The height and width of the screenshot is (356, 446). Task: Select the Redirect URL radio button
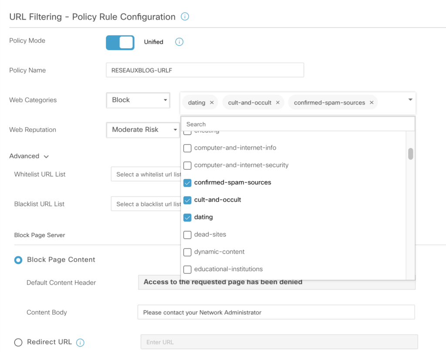click(x=18, y=343)
